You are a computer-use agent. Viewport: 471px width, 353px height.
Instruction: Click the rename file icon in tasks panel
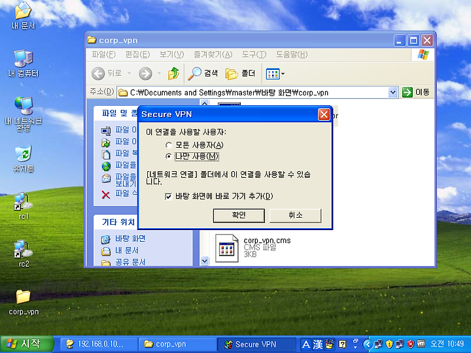[106, 131]
